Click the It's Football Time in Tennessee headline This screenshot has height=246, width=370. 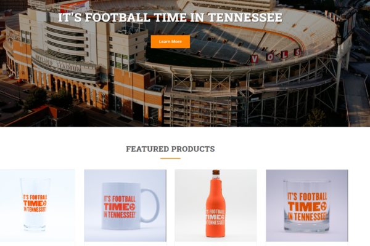(170, 18)
